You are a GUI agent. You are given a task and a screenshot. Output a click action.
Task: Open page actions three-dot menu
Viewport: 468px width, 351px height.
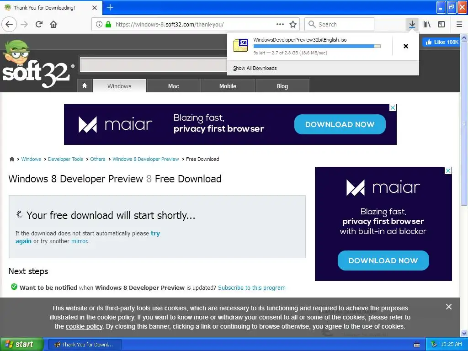(280, 24)
